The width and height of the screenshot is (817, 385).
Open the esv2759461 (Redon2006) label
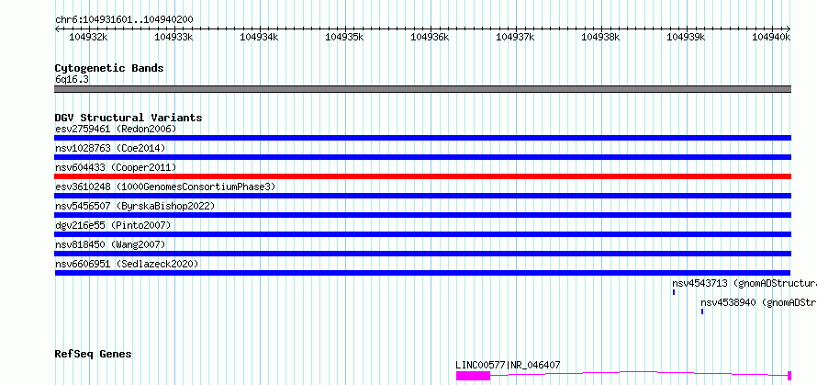[x=116, y=129]
